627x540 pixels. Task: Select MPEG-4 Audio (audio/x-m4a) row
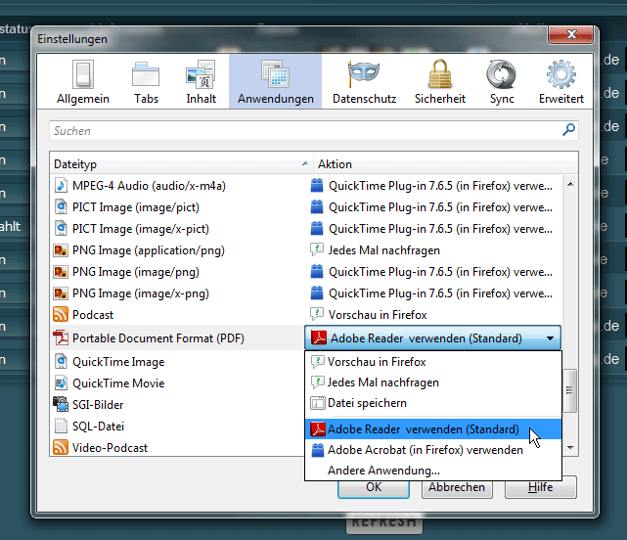306,186
